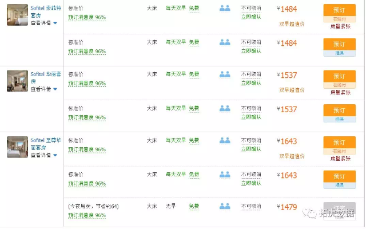Click the 担保 tag under the ¥1643 booking button

[x=339, y=185]
